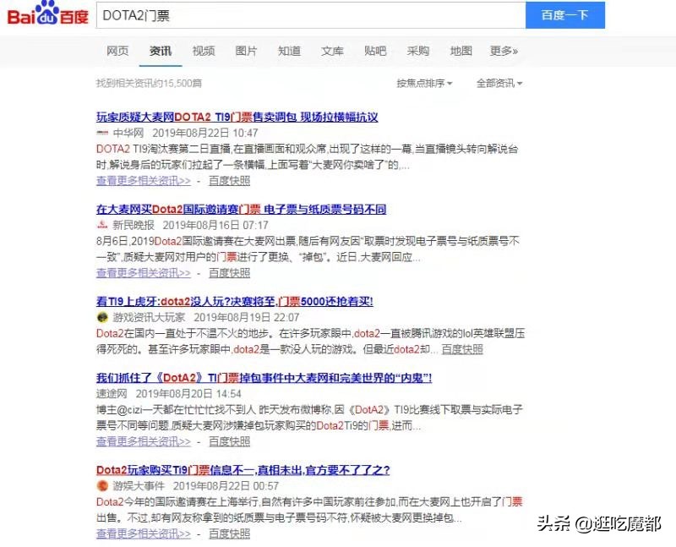Click 百度快照 in the 游戏资讯大玩家 result

pos(462,349)
